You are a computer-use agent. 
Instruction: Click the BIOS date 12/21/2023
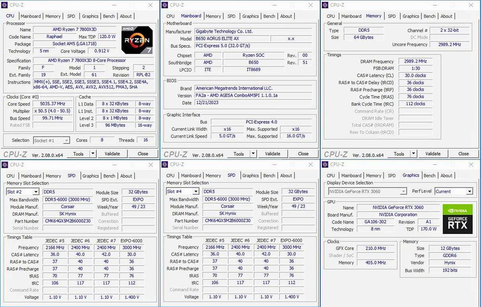pyautogui.click(x=253, y=103)
